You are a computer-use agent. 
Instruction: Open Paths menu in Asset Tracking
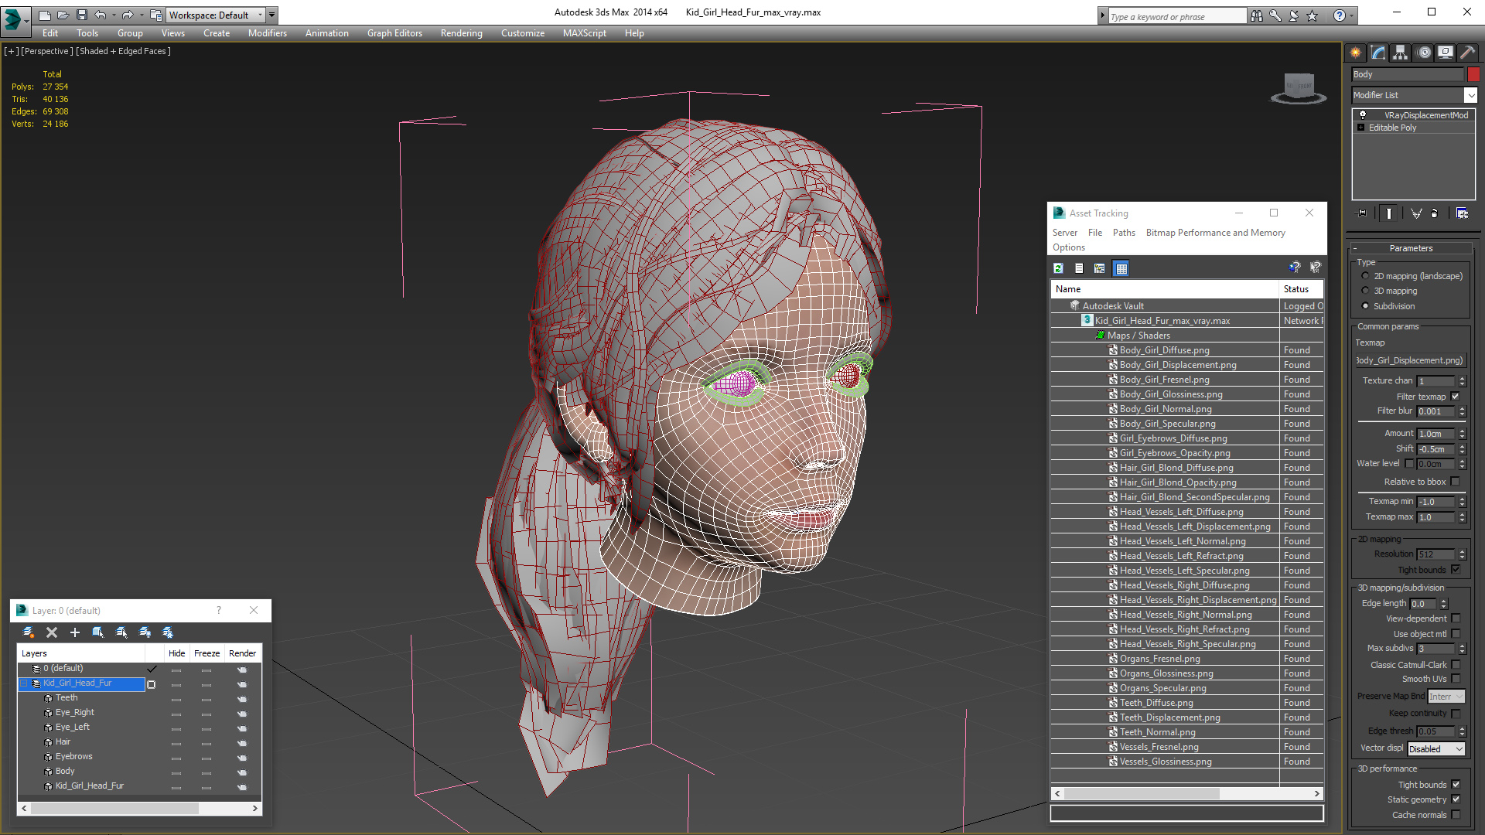(1124, 233)
